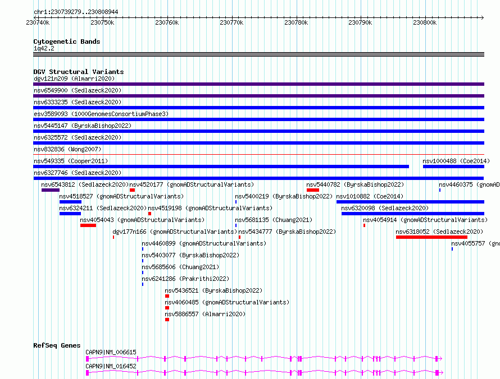Select the nsv5440782 (ByrskaBishop2022) red bar
Viewport: 500px width, 379px height.
point(313,190)
